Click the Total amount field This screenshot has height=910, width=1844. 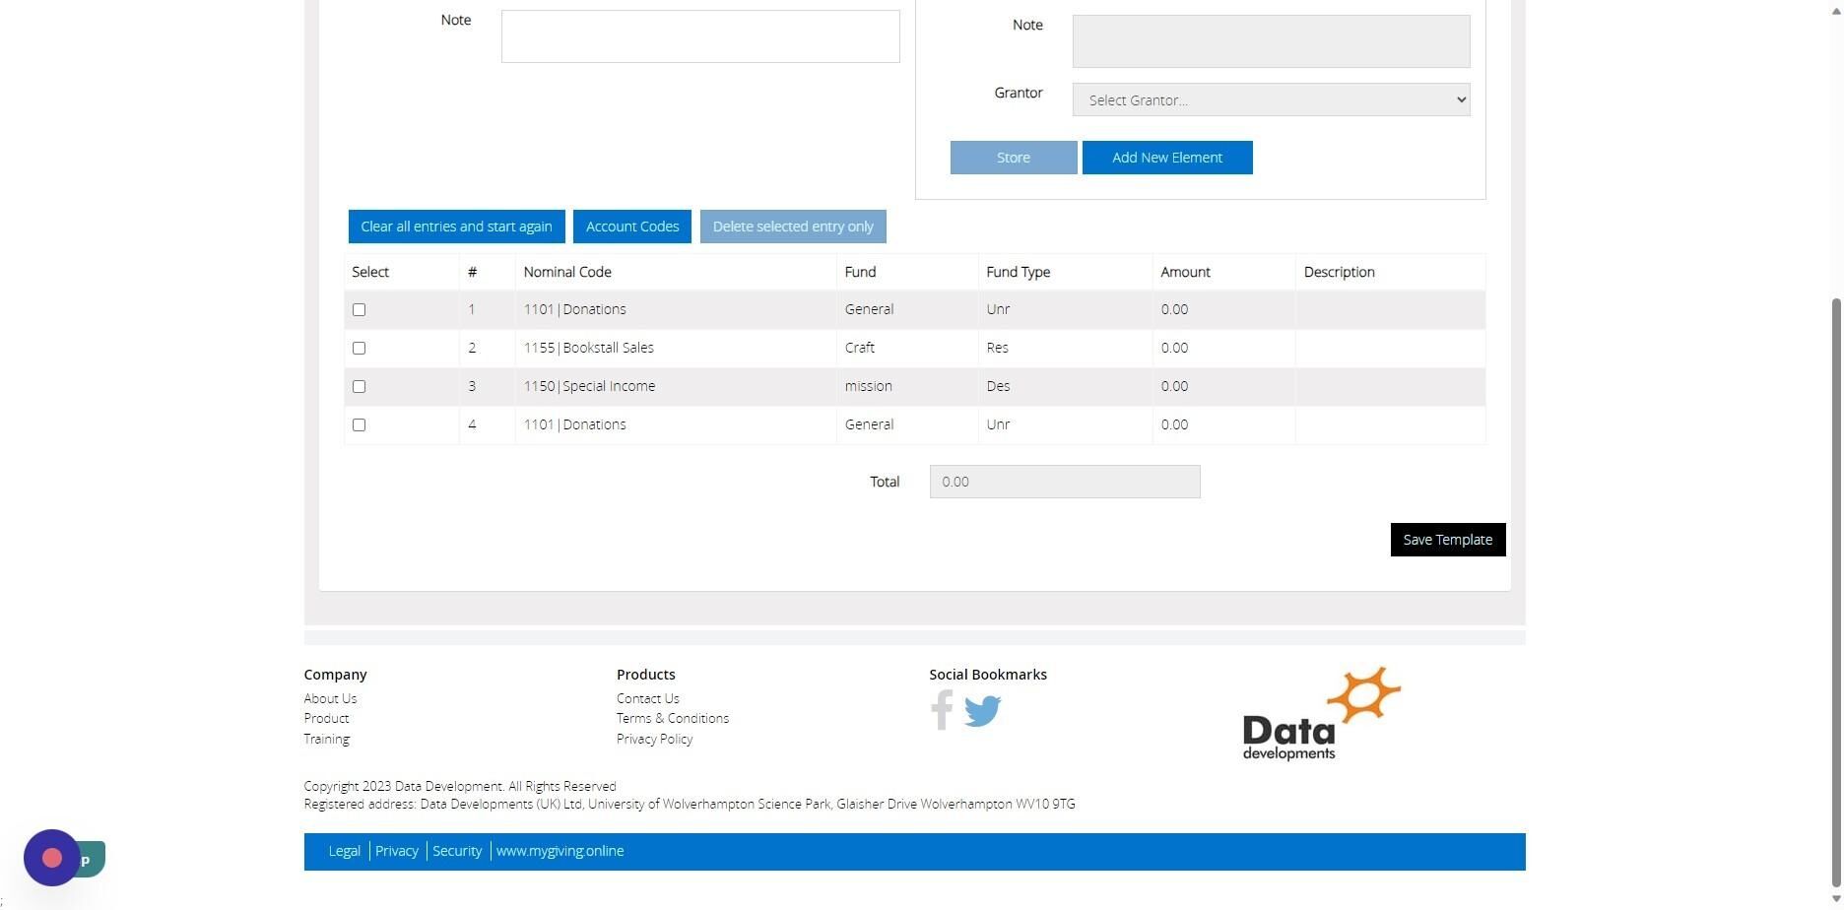1065,482
